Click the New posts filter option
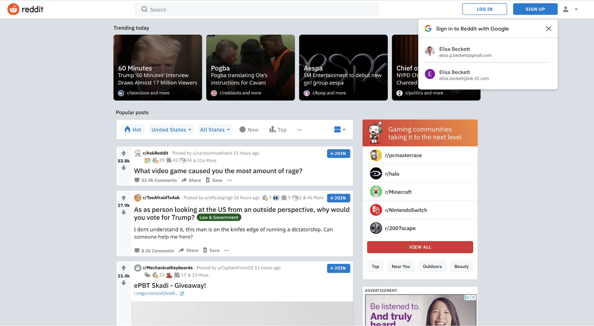The image size is (594, 326). [x=249, y=129]
